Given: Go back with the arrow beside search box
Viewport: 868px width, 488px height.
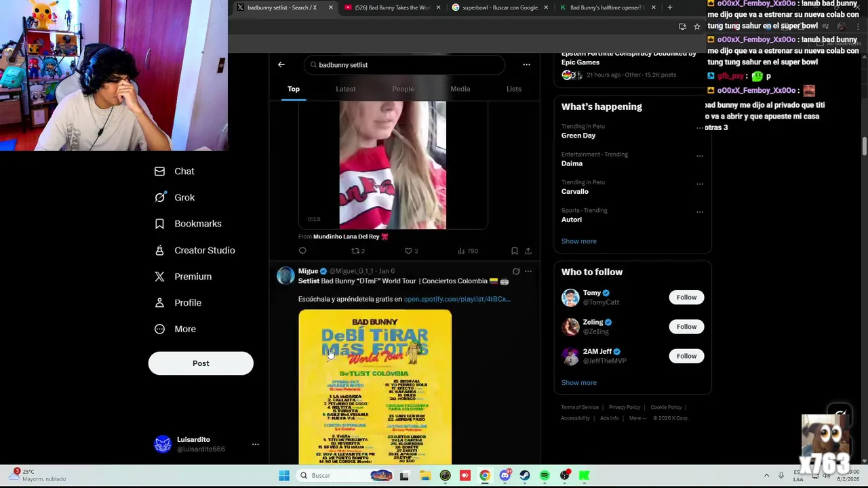Looking at the screenshot, I should [x=281, y=65].
